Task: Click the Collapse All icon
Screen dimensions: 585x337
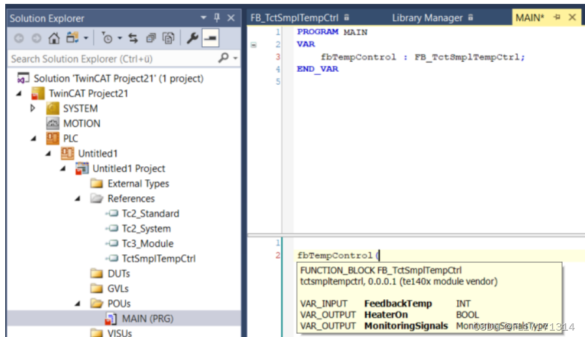Action: click(151, 38)
